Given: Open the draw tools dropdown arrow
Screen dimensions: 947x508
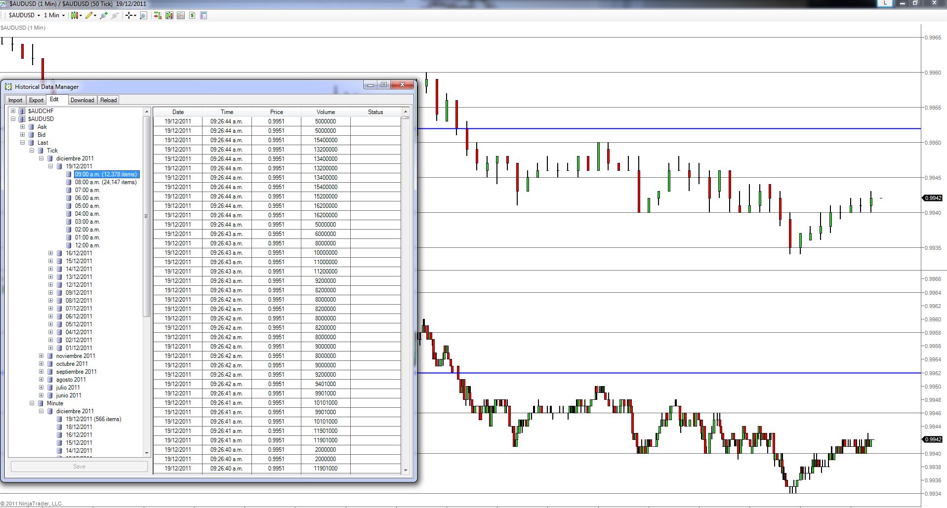Looking at the screenshot, I should (95, 15).
